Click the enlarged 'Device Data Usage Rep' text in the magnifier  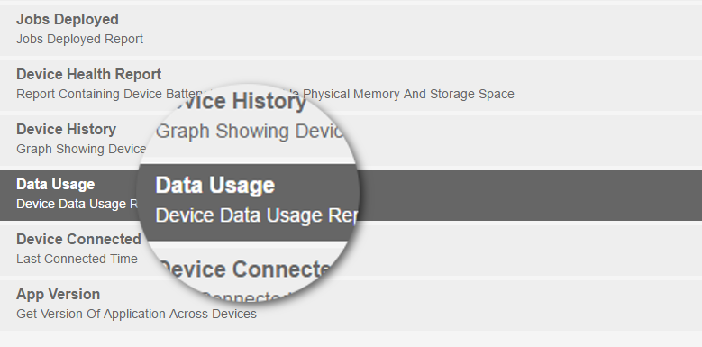(256, 215)
